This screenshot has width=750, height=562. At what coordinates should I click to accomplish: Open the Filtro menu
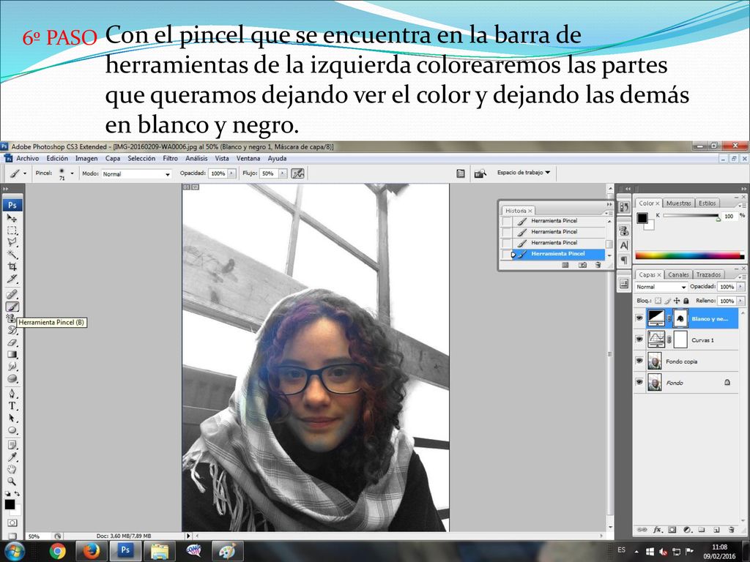(170, 158)
